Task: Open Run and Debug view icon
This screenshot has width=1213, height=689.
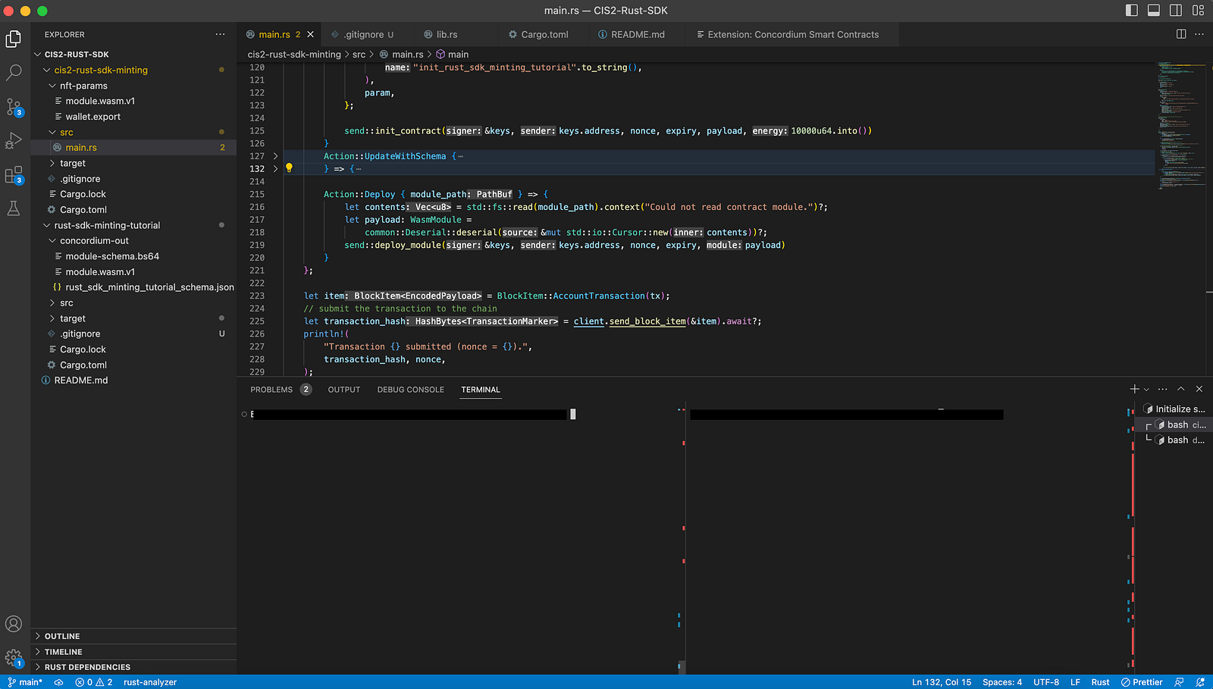Action: coord(14,141)
